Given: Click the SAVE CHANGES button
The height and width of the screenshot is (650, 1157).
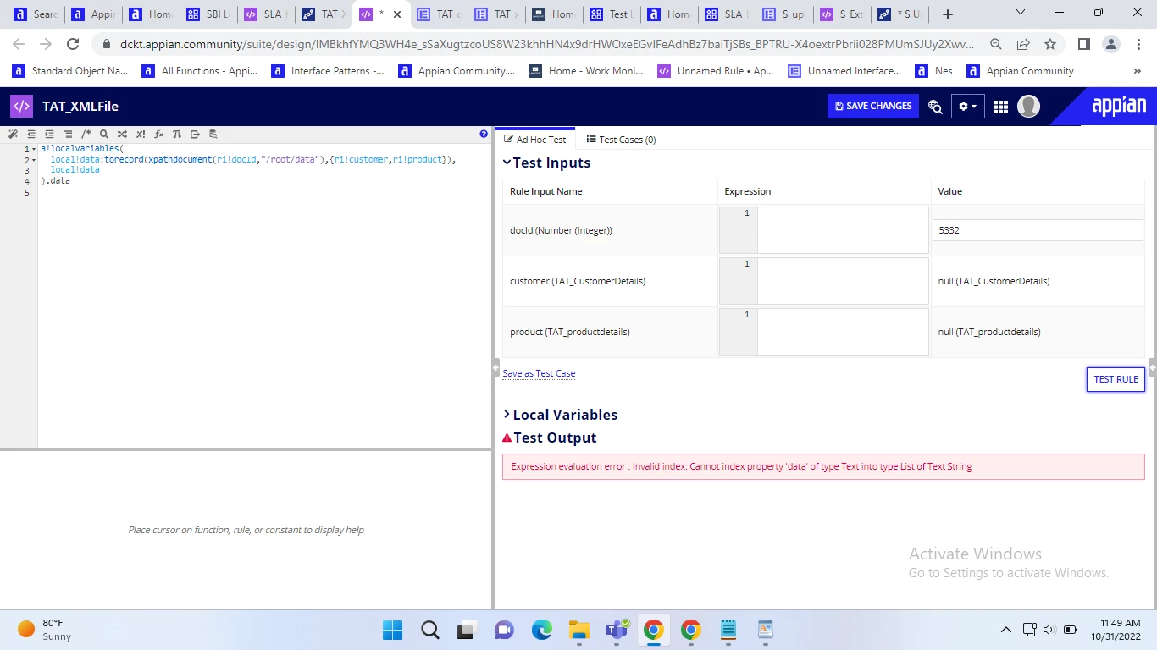Looking at the screenshot, I should click(x=873, y=106).
